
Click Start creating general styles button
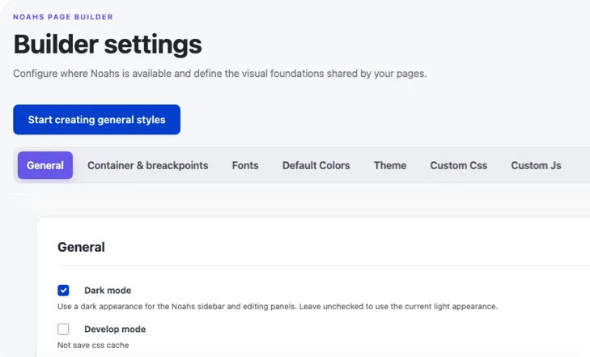96,120
